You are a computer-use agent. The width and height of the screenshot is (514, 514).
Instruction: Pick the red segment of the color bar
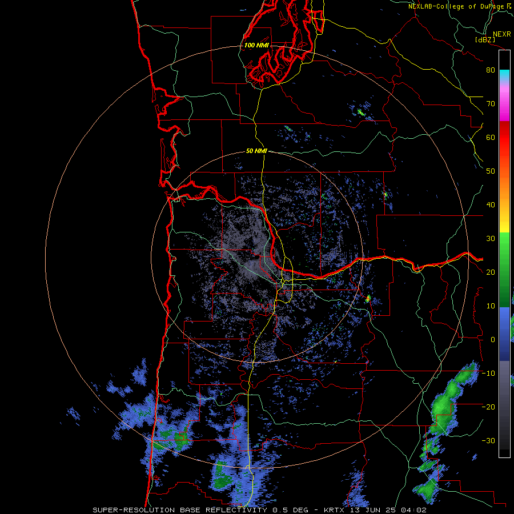point(504,138)
